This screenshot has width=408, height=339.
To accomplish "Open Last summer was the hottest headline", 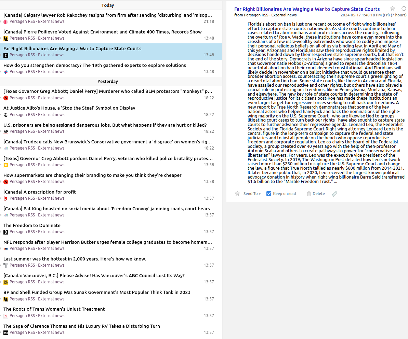I will (75, 259).
